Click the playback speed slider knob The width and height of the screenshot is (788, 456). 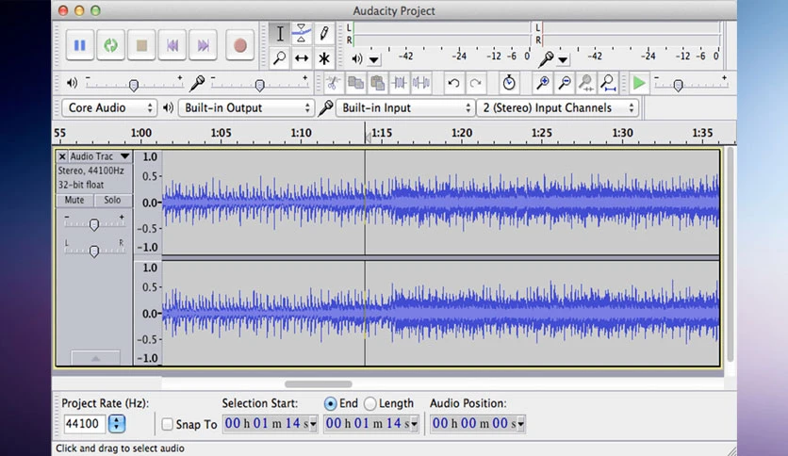point(678,86)
